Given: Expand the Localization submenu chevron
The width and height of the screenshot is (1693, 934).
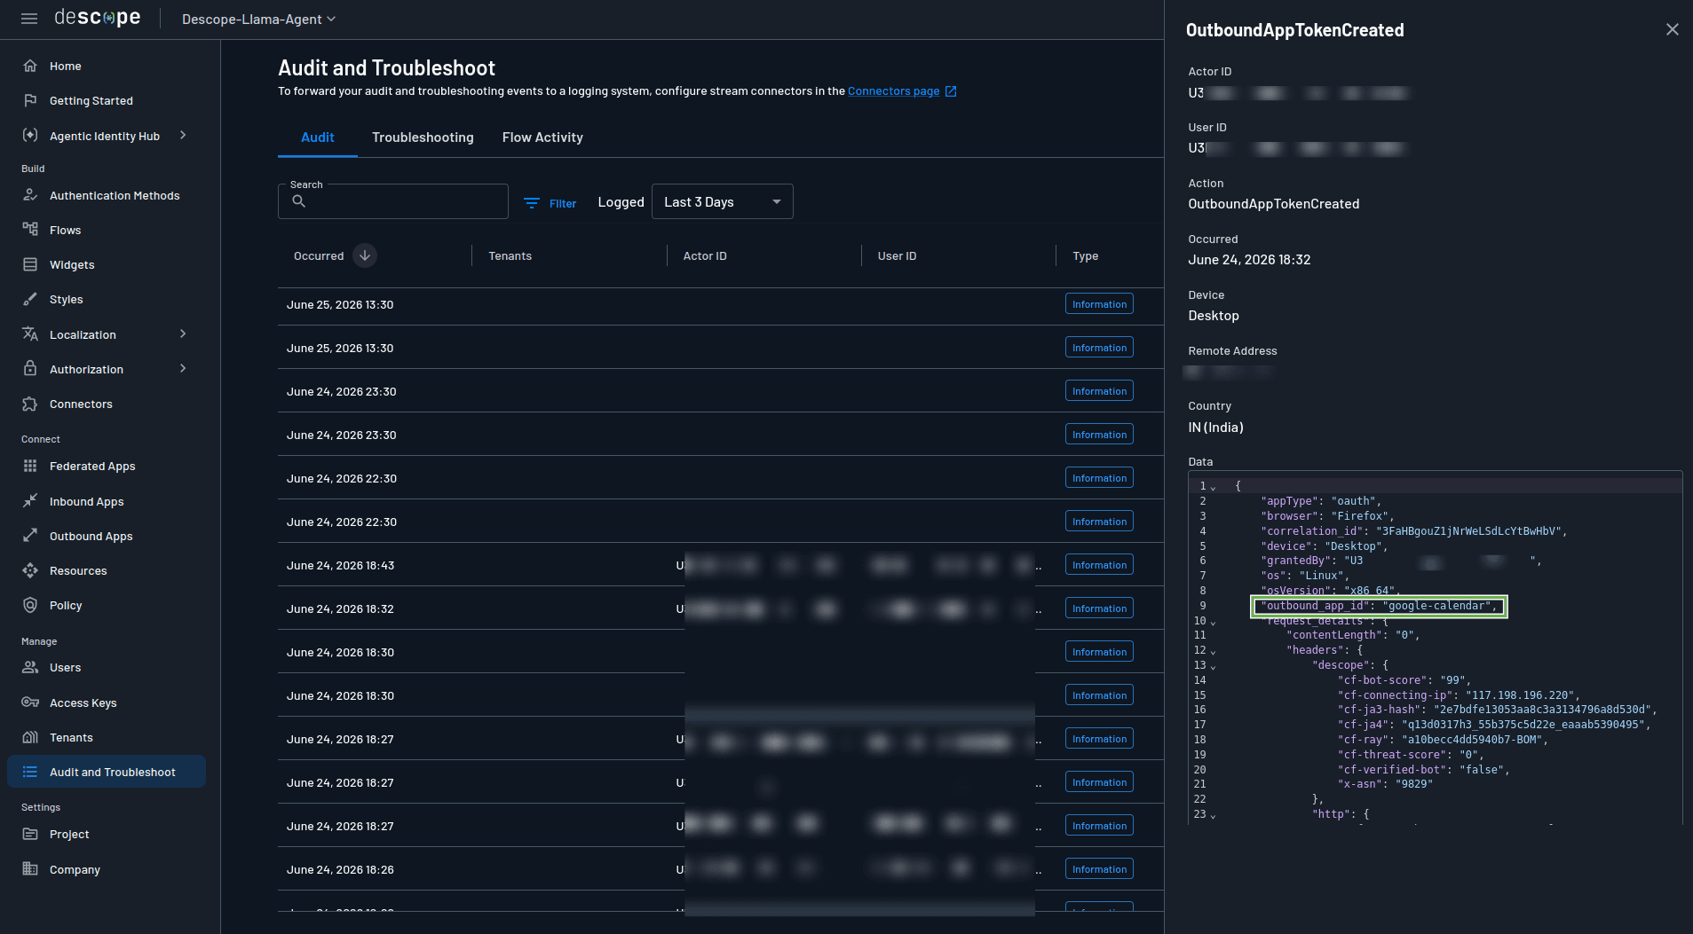Looking at the screenshot, I should (x=183, y=334).
